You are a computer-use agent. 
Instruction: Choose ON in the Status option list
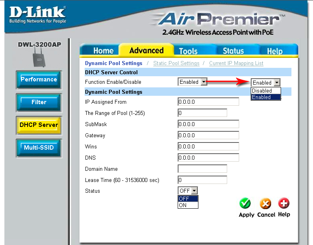tap(188, 205)
